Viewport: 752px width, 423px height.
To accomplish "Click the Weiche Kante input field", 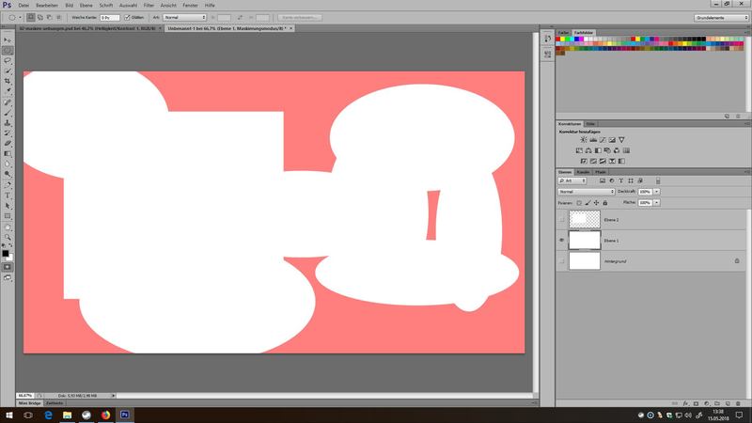I will [109, 17].
